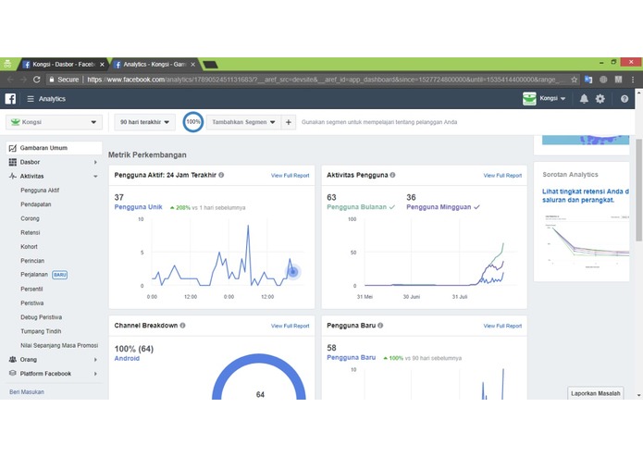
Task: Click info icon beside Aktivitas Pengguna
Action: [392, 175]
